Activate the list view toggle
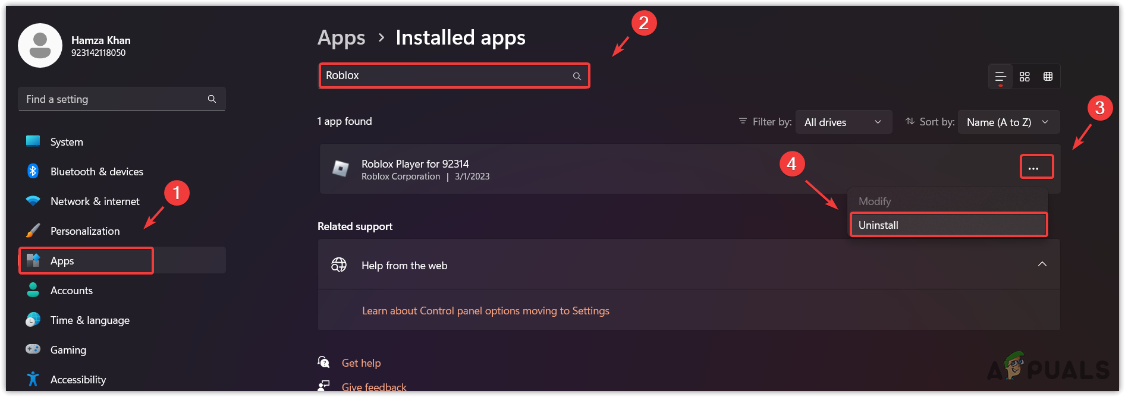 tap(1000, 76)
